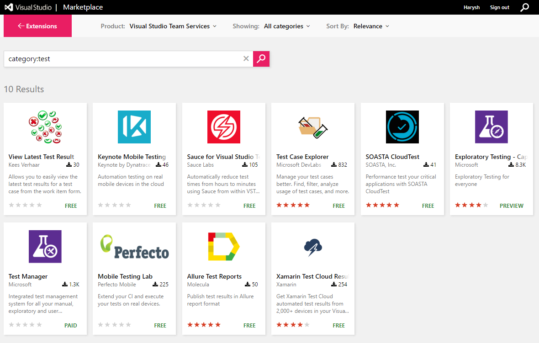Screen dimensions: 539x343
Task: Click Test Case Explorer folder icon
Action: [313, 127]
